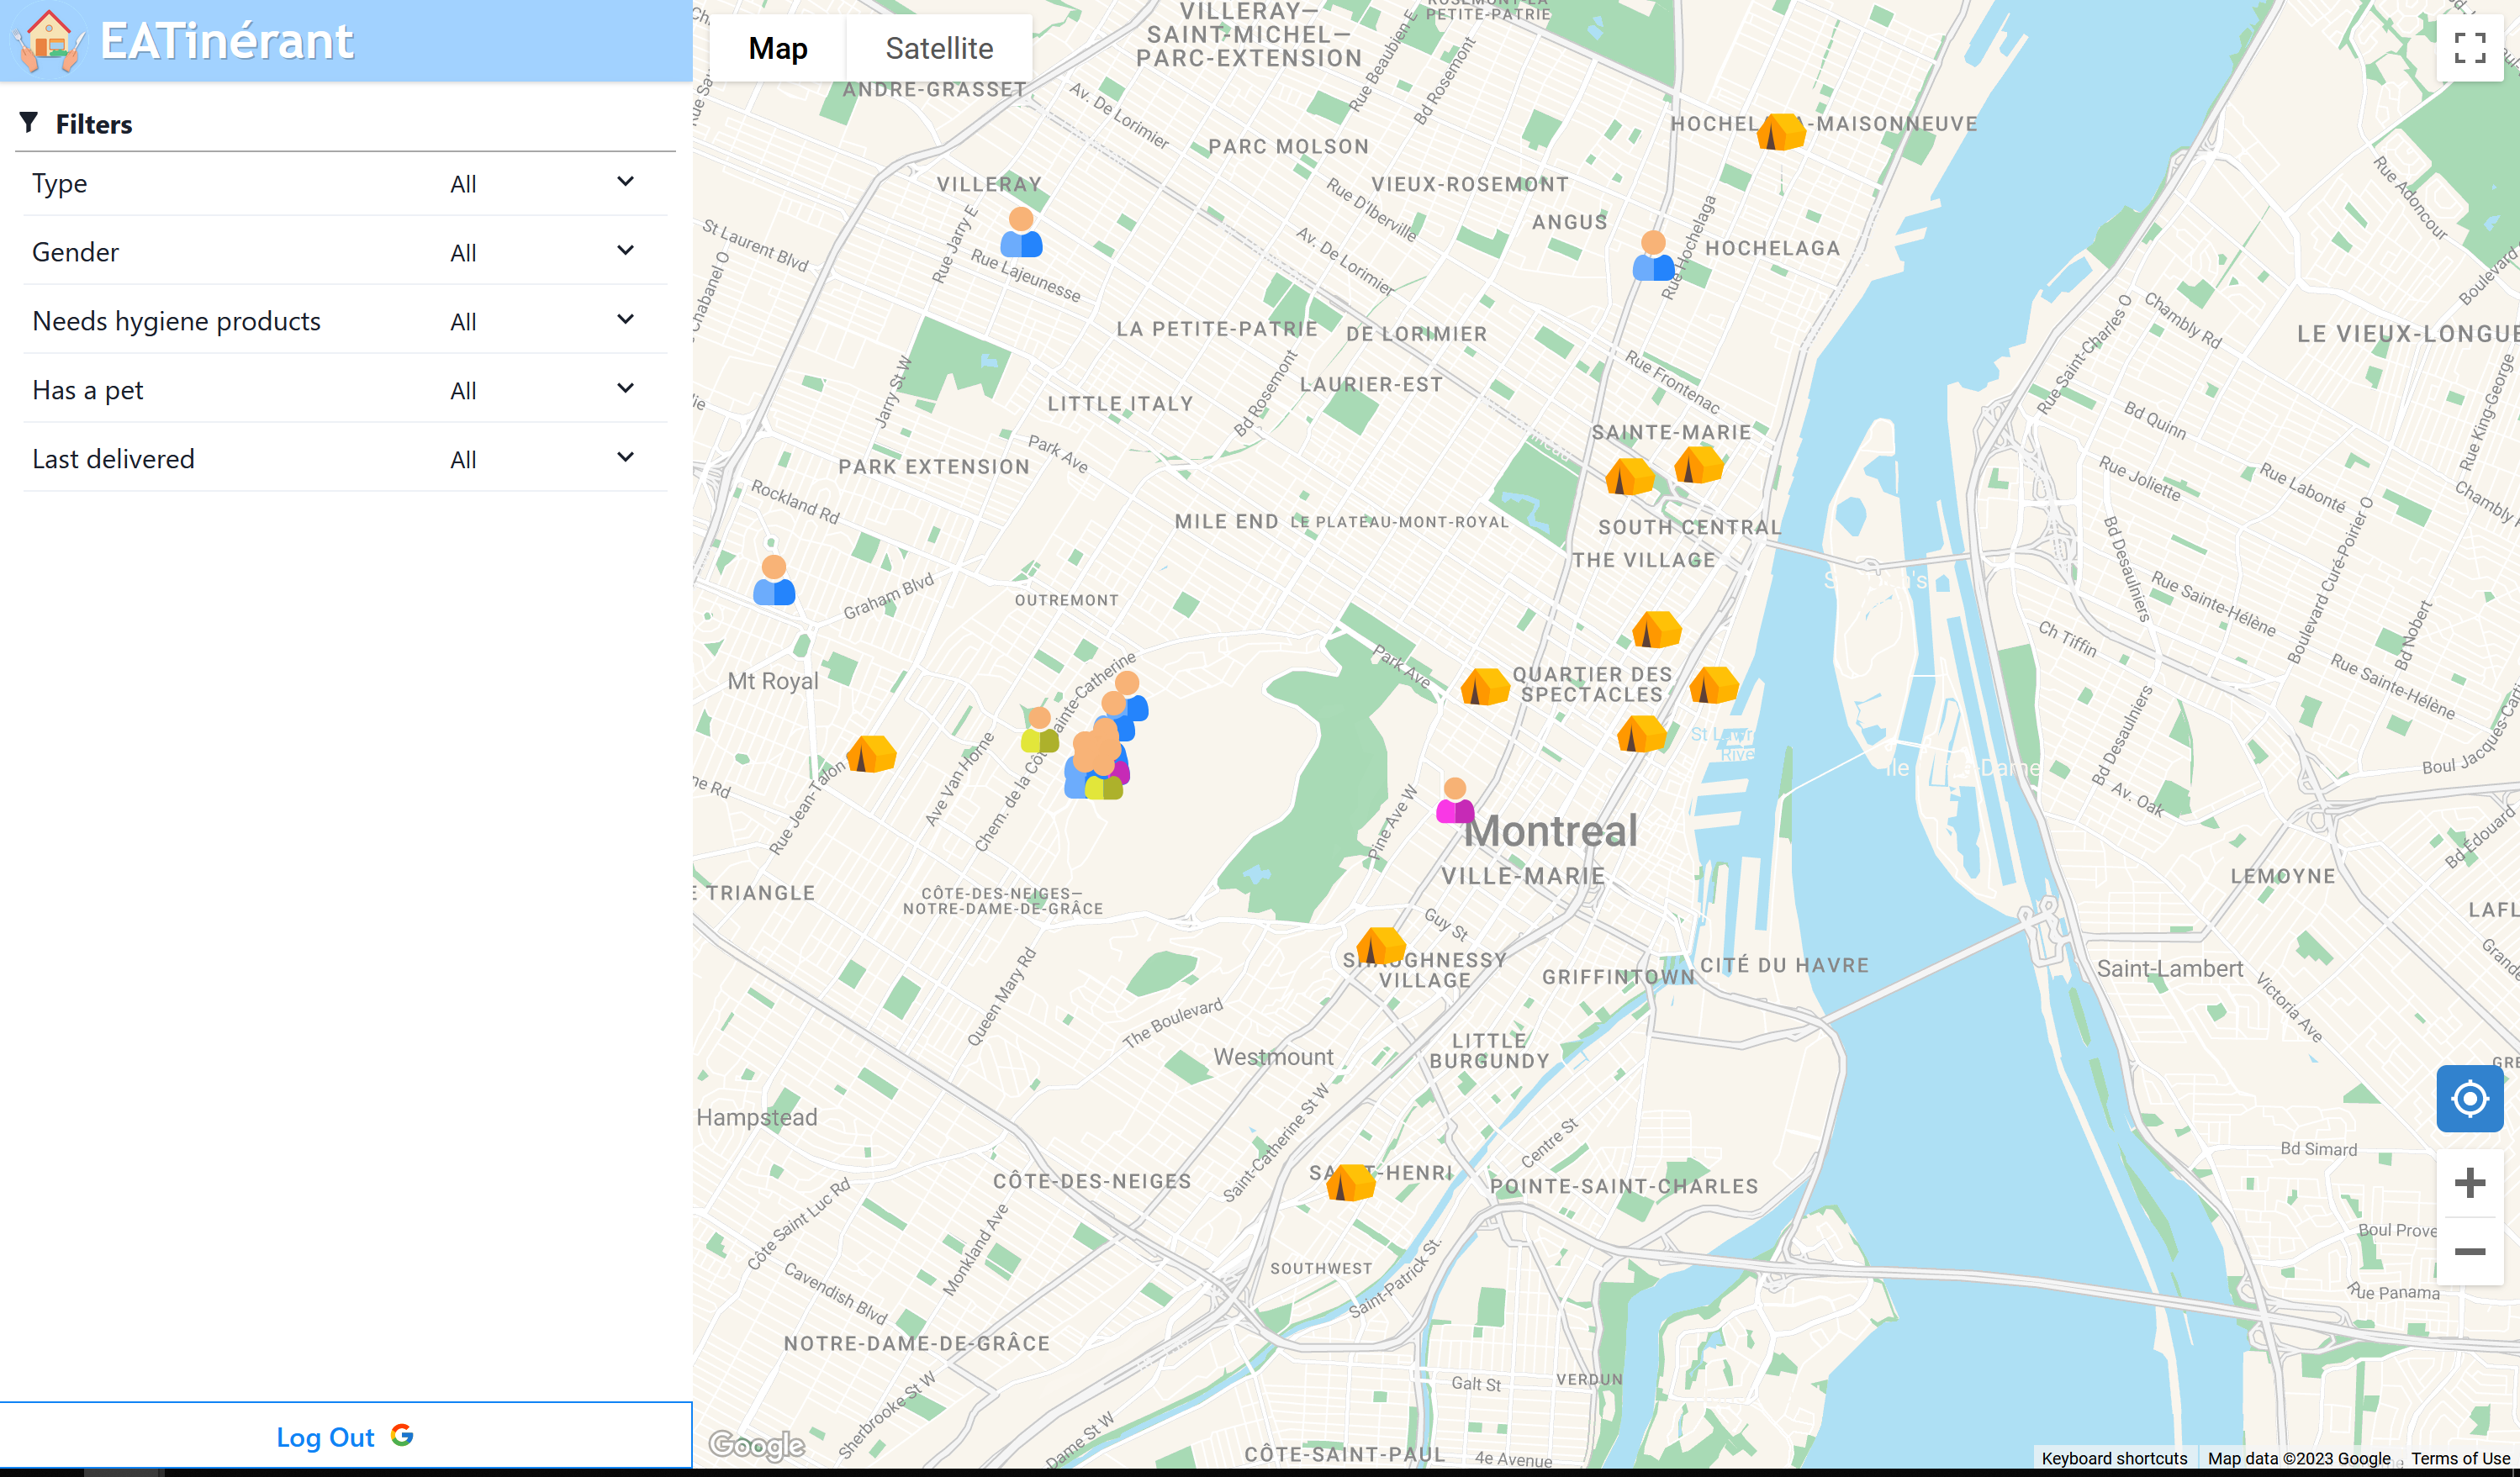Open the Type filter dropdown
This screenshot has width=2520, height=1477.
pyautogui.click(x=540, y=183)
